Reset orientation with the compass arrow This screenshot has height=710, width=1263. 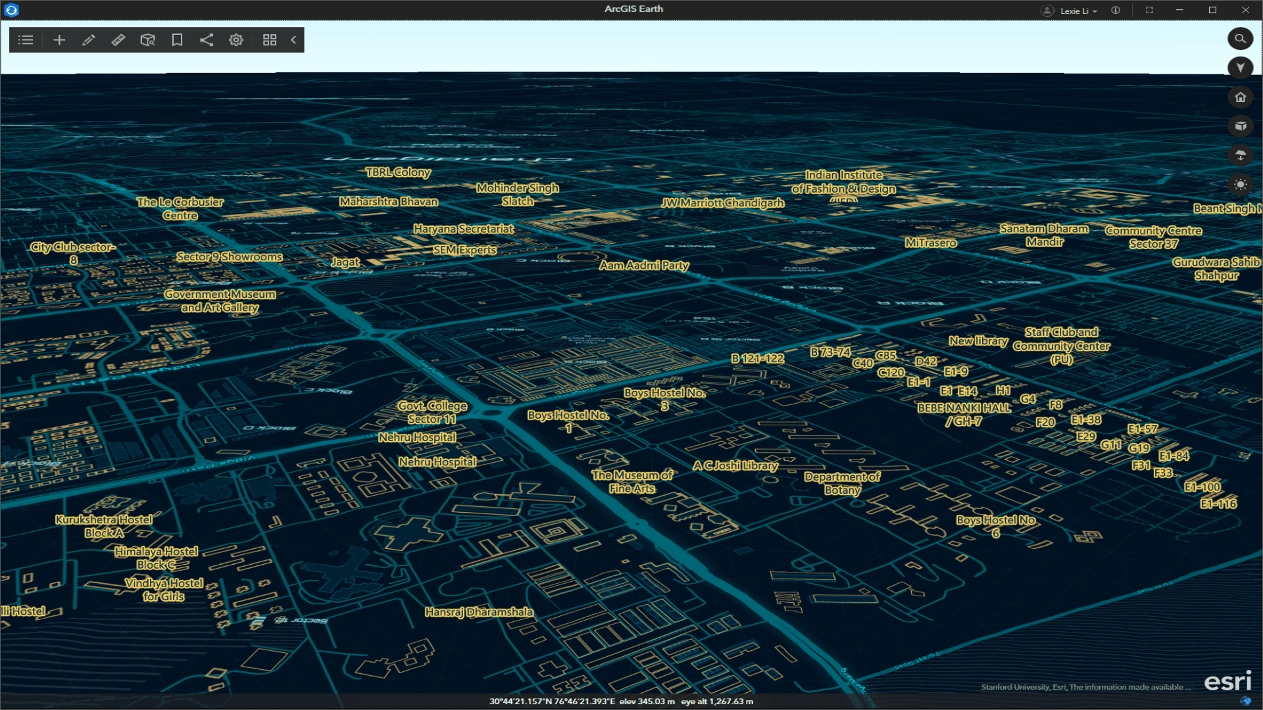1241,67
